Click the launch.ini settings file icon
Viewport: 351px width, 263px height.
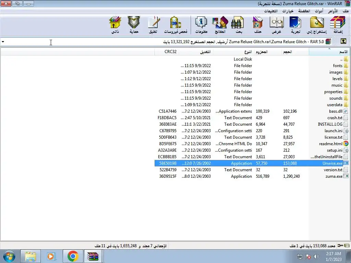click(346, 130)
